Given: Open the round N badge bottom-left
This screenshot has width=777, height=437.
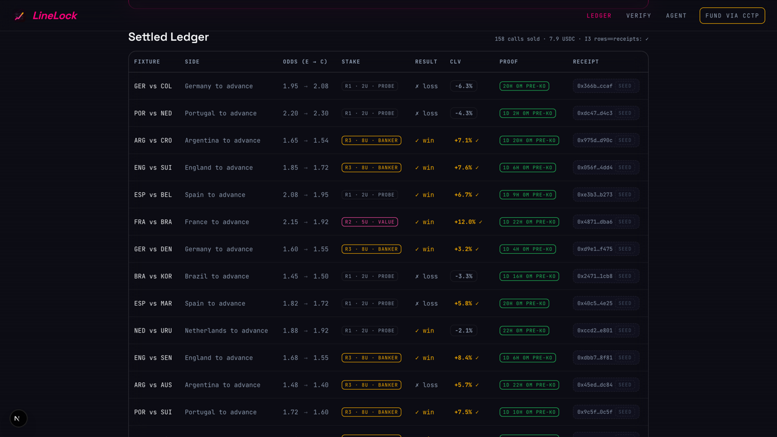Looking at the screenshot, I should 18,418.
